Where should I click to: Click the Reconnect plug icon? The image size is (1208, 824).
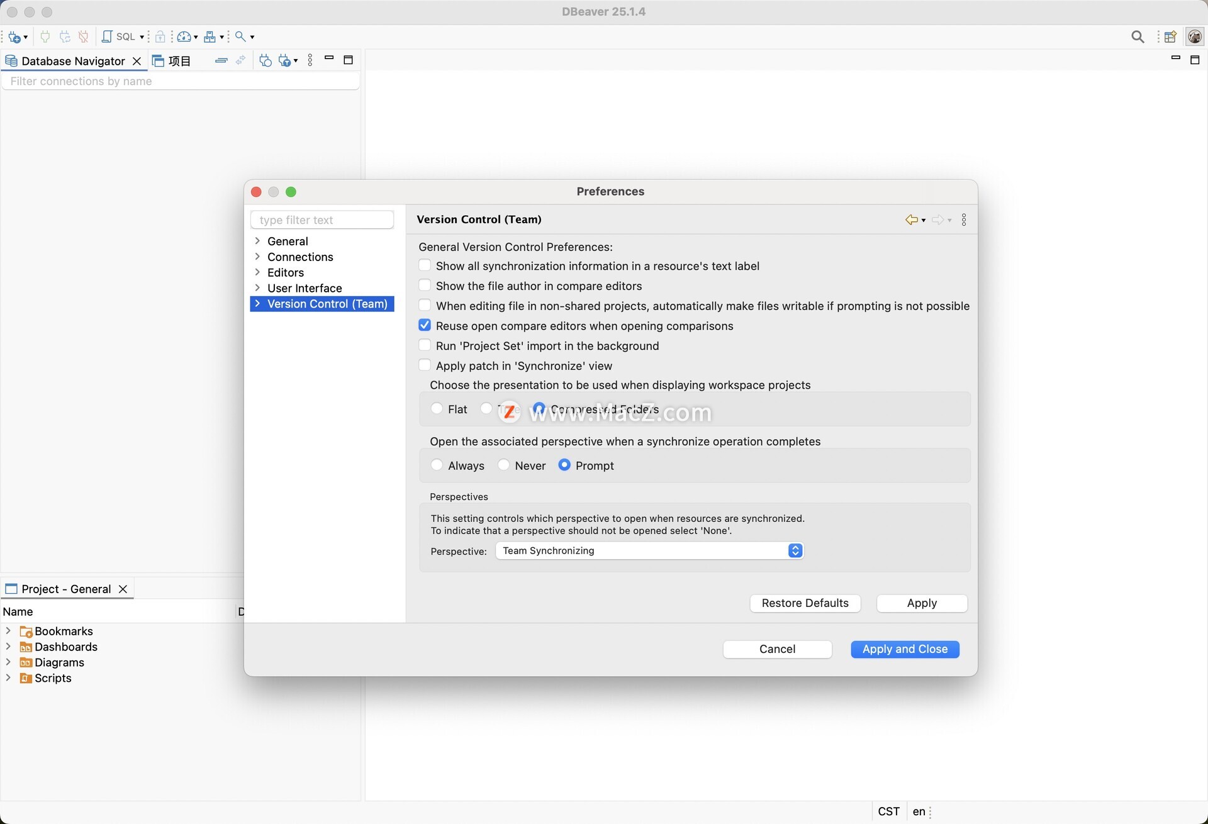(x=65, y=36)
